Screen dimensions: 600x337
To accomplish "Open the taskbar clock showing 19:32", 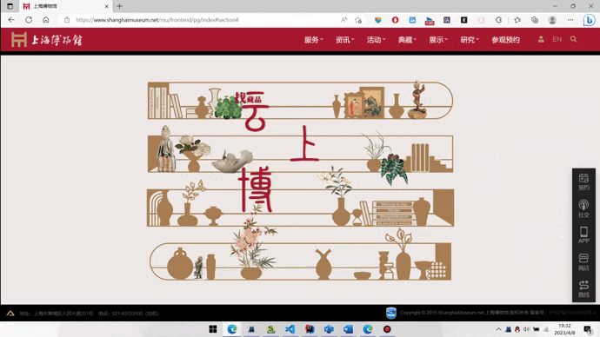I will [x=564, y=329].
